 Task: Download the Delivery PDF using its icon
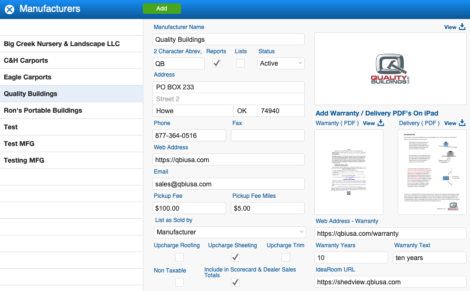(x=462, y=123)
